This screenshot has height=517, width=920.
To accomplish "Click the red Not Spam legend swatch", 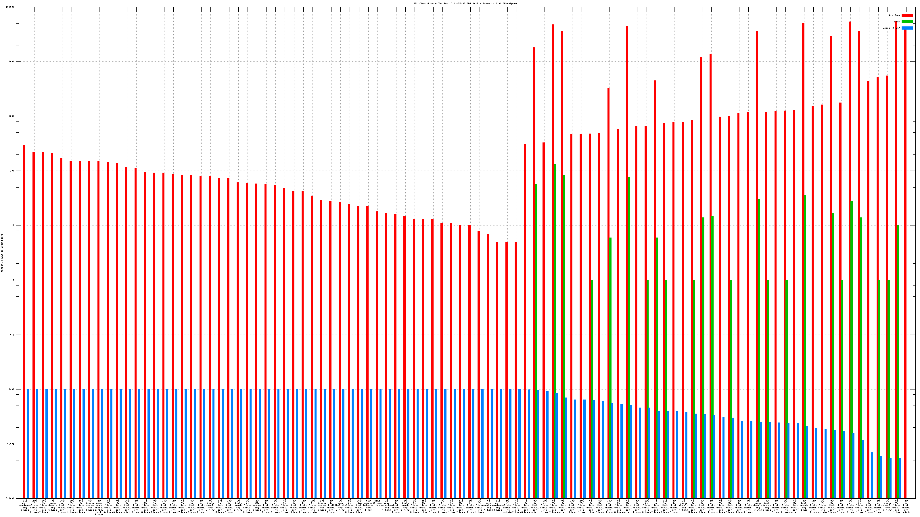I will (x=907, y=15).
